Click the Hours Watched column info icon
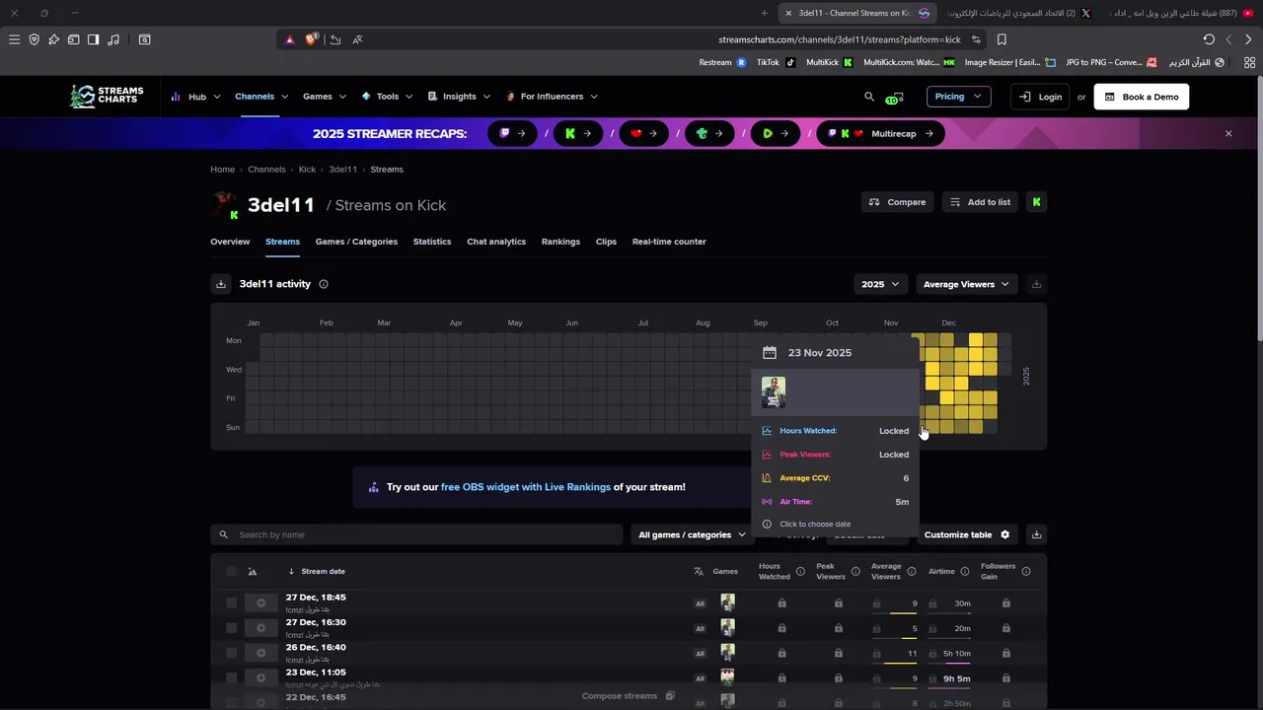The height and width of the screenshot is (710, 1263). [800, 571]
